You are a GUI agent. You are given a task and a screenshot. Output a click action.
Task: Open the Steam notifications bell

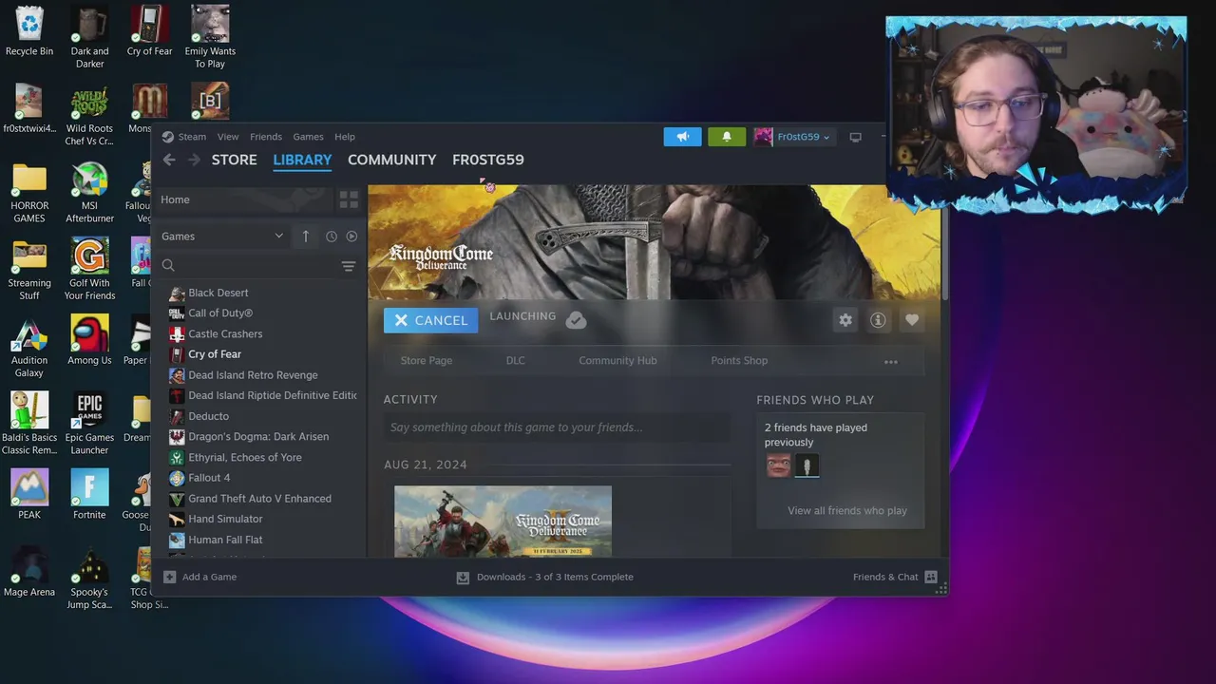point(727,137)
